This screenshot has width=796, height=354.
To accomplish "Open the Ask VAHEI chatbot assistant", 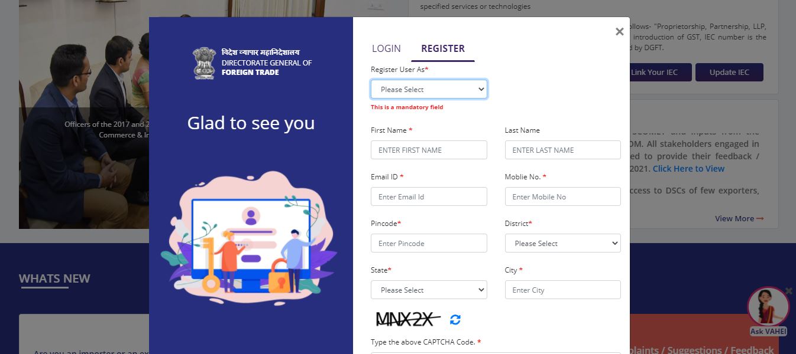I will 767,307.
